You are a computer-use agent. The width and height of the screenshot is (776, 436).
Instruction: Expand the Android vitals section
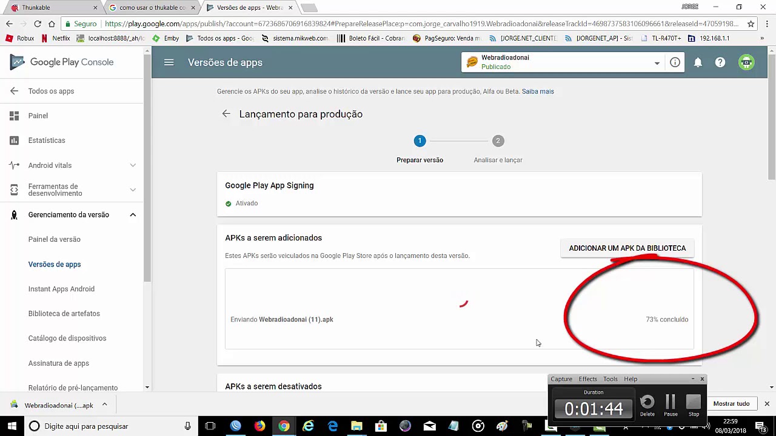point(133,165)
